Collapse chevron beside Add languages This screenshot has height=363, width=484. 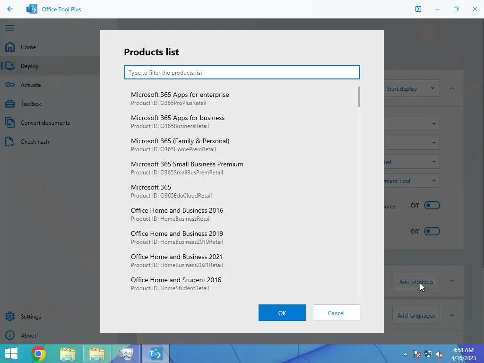click(451, 315)
